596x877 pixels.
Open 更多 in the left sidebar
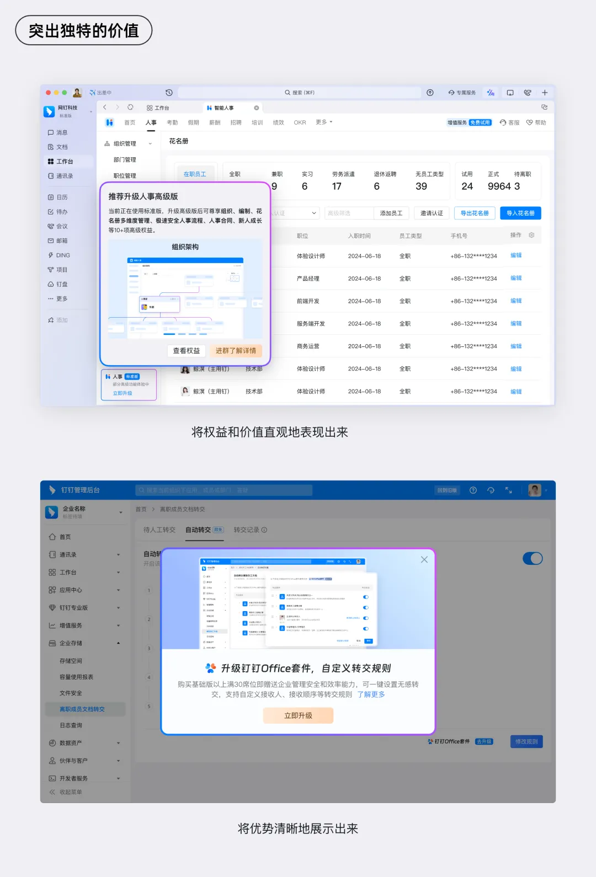point(57,298)
